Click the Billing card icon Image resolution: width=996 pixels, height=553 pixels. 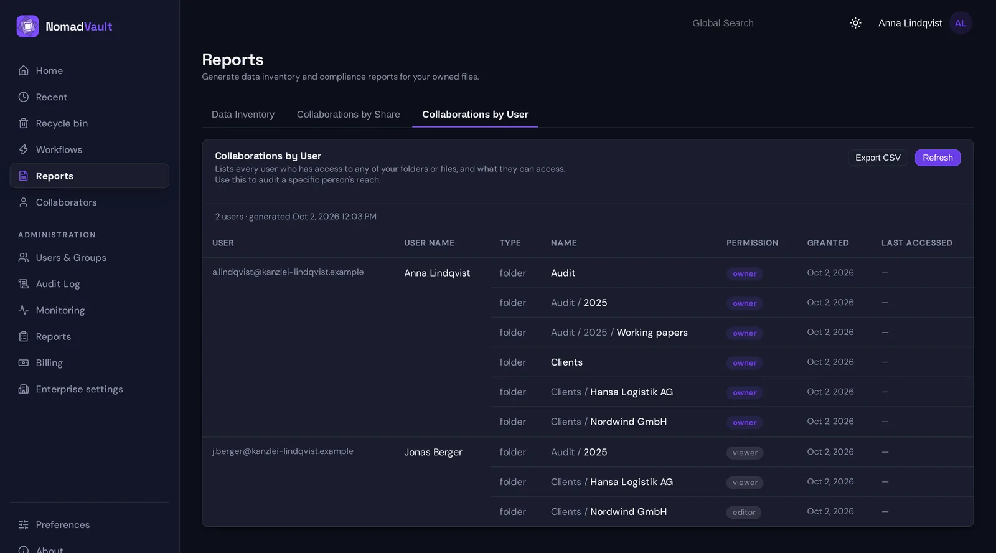(24, 363)
